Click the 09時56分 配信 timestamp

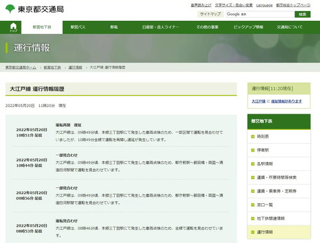(x=29, y=199)
